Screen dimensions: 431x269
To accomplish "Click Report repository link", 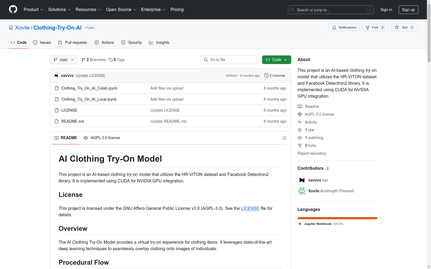I will point(312,153).
